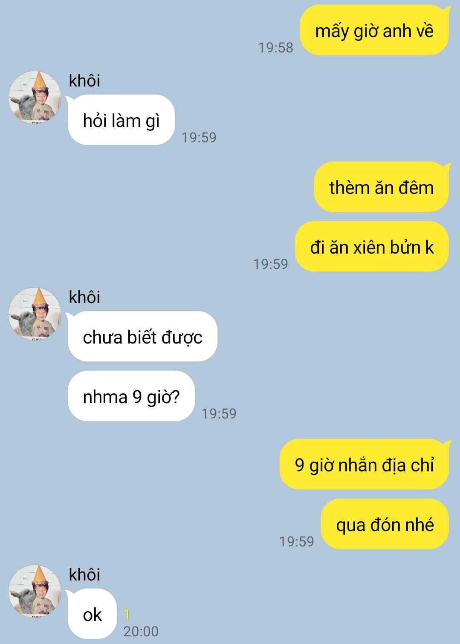Tap the 19:58 timestamp
This screenshot has height=644, width=460.
275,47
